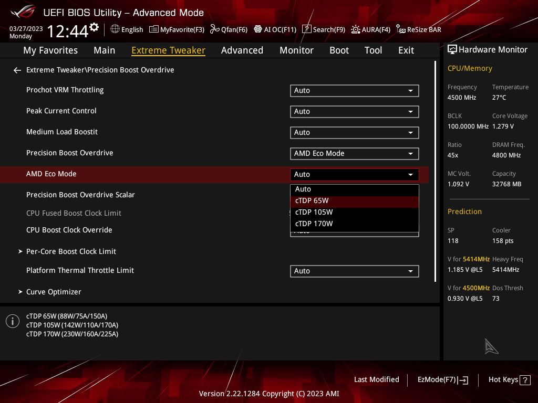Click the CPU/Memory section heading
The width and height of the screenshot is (538, 403).
coord(470,69)
